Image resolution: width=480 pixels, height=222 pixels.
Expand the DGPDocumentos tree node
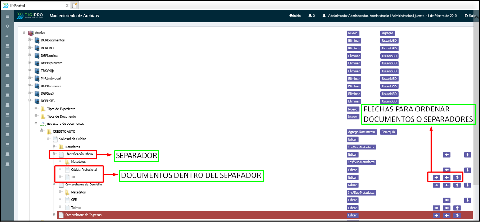click(x=29, y=40)
